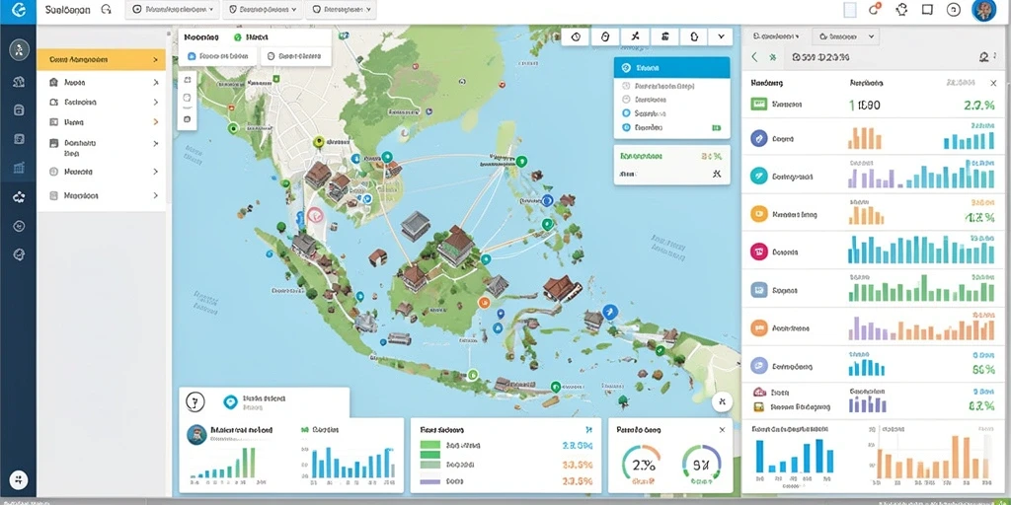
Task: Click the back arrow in the right panel header
Action: (x=754, y=57)
